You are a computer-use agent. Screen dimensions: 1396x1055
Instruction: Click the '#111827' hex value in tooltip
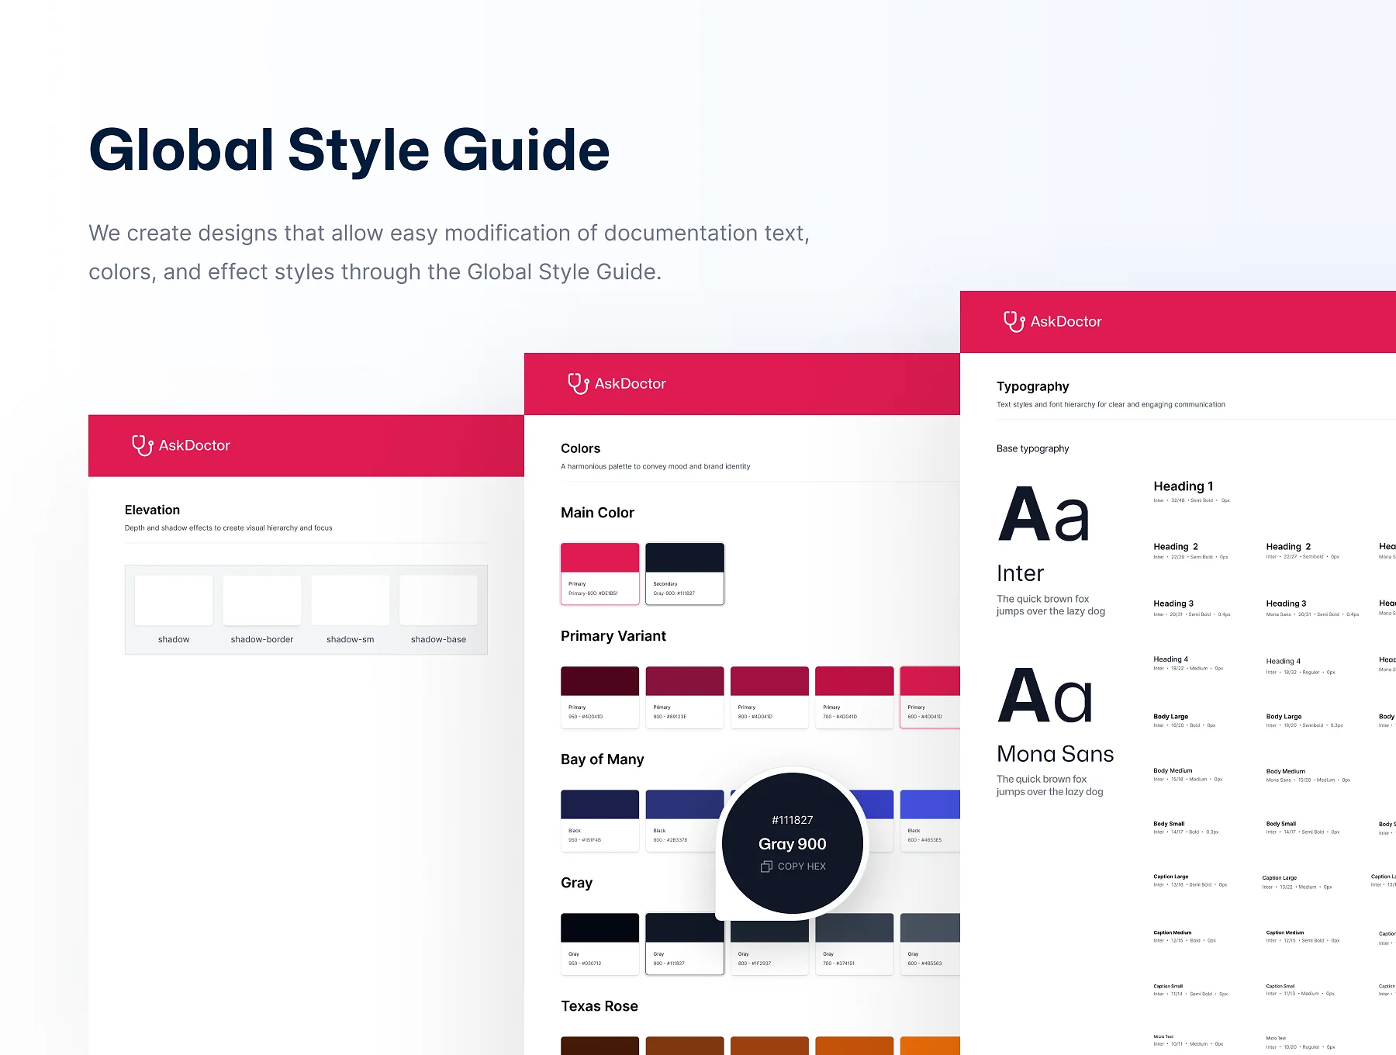(x=793, y=820)
